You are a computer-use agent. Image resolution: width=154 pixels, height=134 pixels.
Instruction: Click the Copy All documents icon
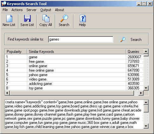coord(46,18)
